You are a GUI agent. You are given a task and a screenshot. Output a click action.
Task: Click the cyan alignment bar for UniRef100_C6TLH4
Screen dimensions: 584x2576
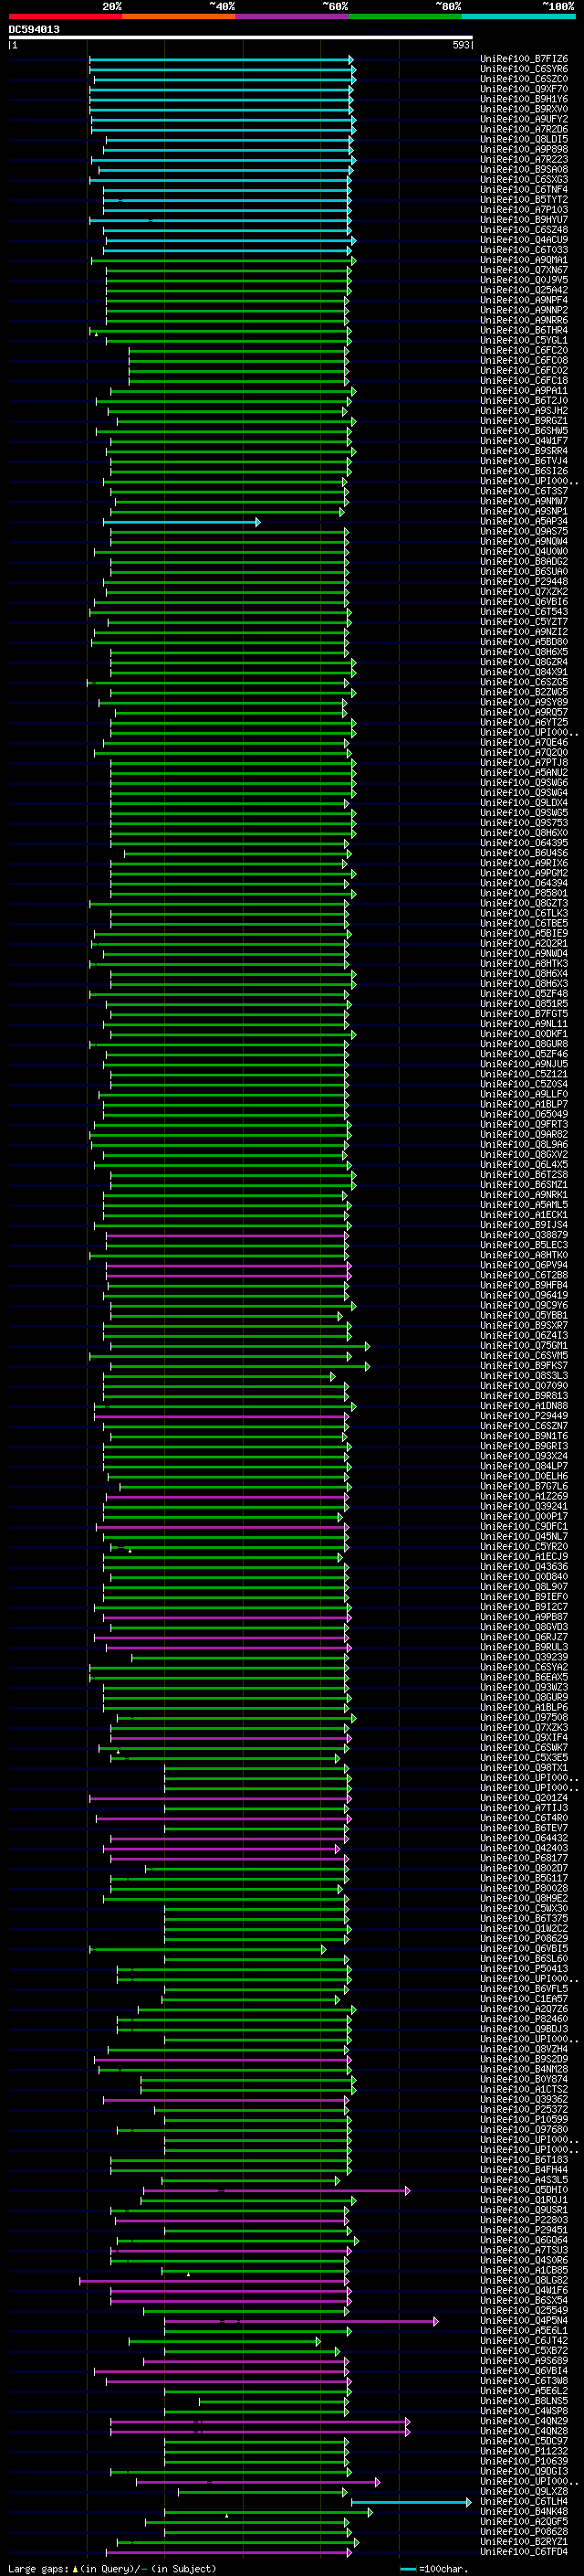(411, 2502)
